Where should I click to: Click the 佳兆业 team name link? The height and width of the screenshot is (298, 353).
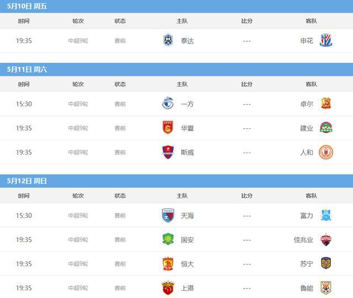[303, 240]
